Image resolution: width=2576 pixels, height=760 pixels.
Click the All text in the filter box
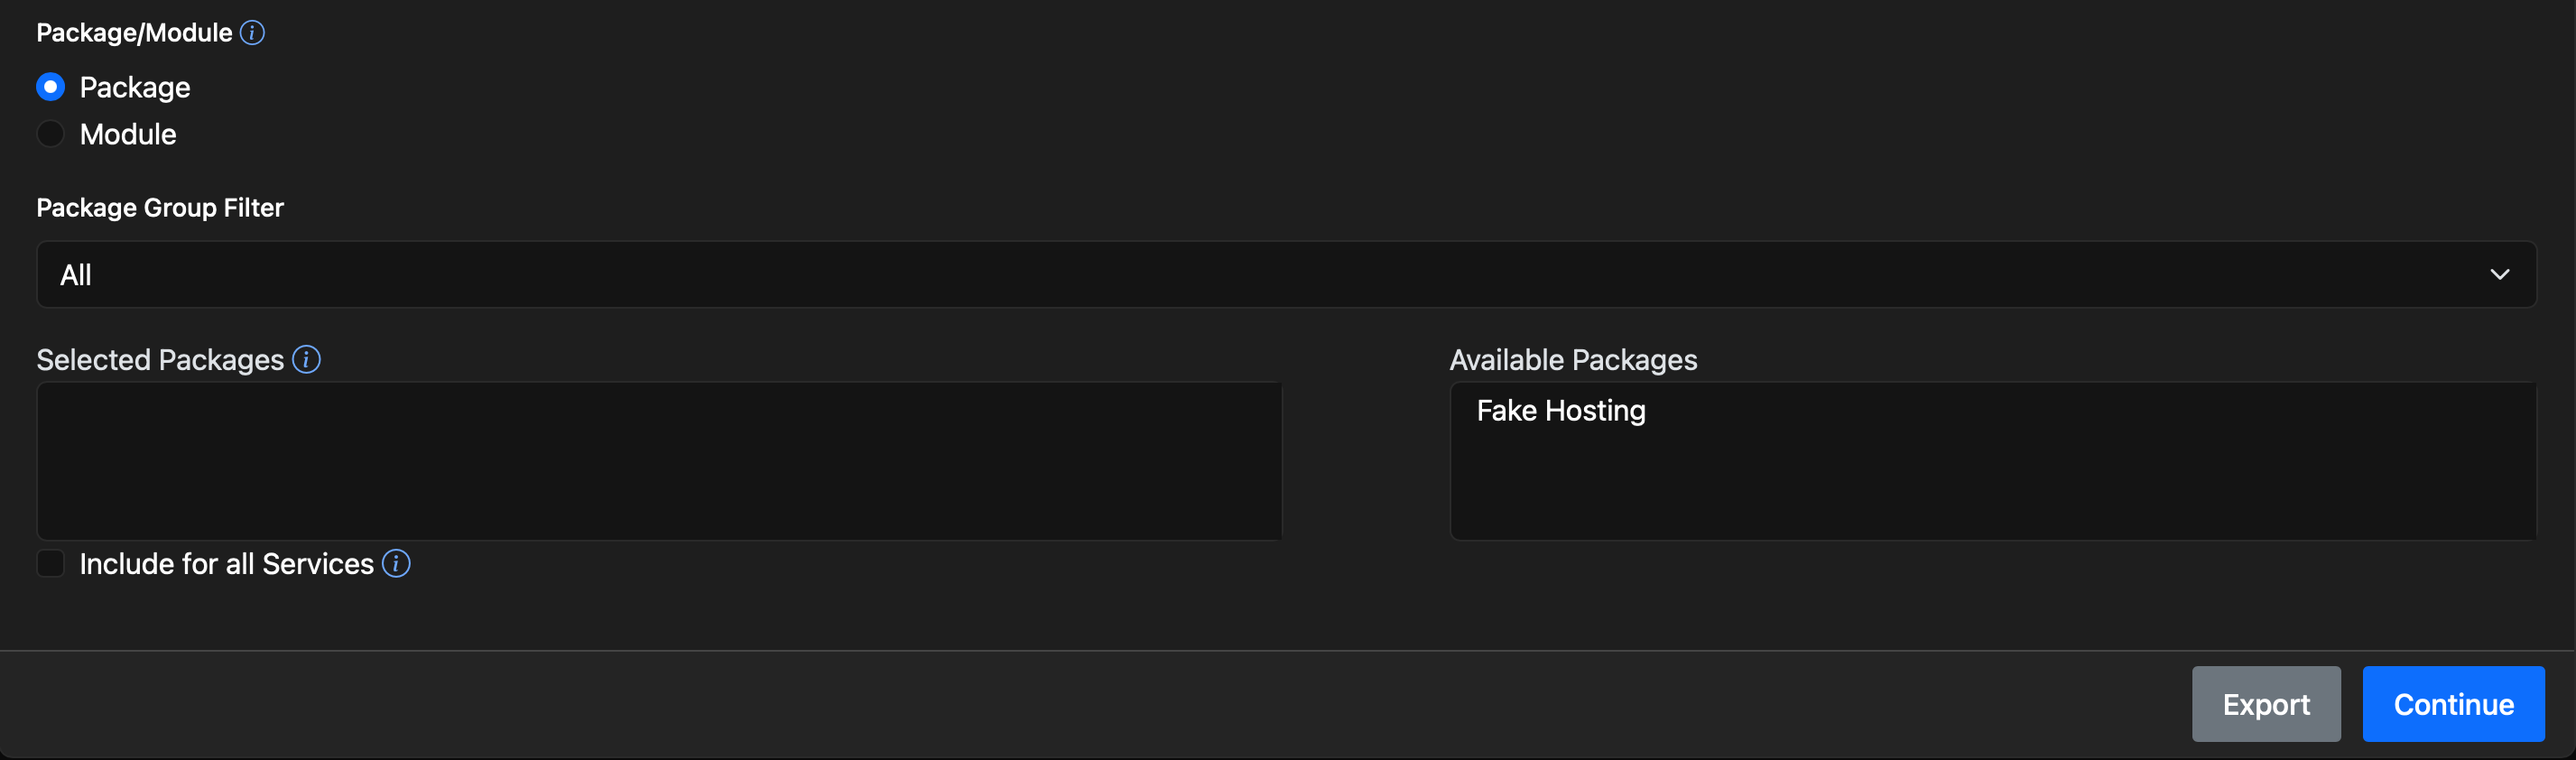pos(76,275)
